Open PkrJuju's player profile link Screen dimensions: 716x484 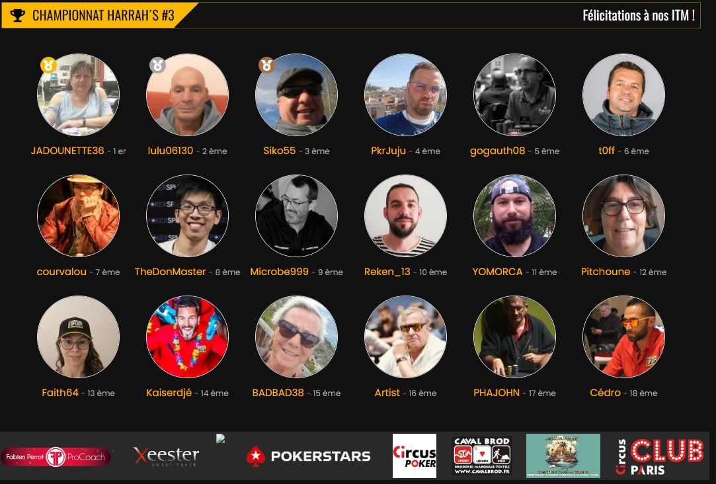click(x=388, y=151)
